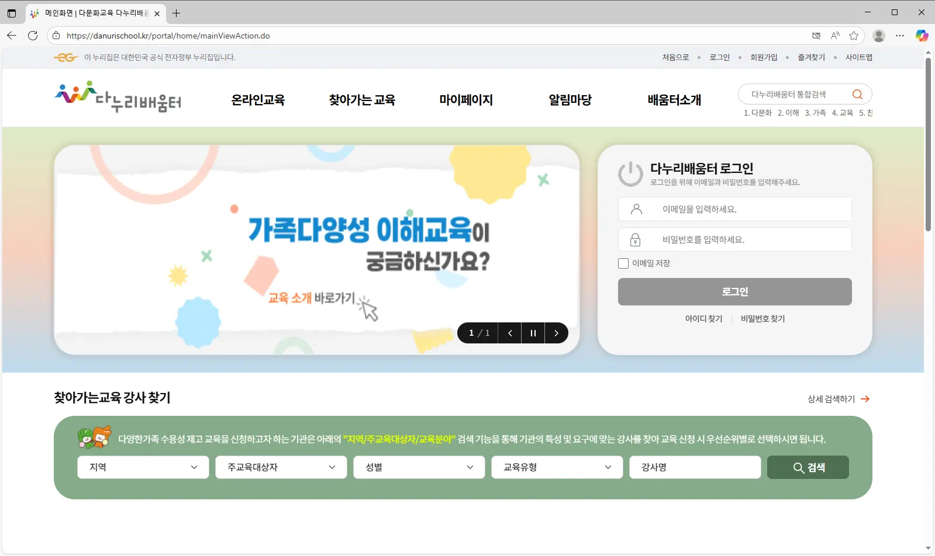Click the 다누리배움터 logo
This screenshot has width=935, height=556.
(x=118, y=97)
